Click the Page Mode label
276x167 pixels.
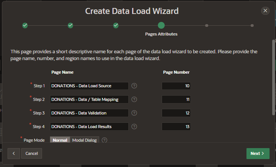34,140
